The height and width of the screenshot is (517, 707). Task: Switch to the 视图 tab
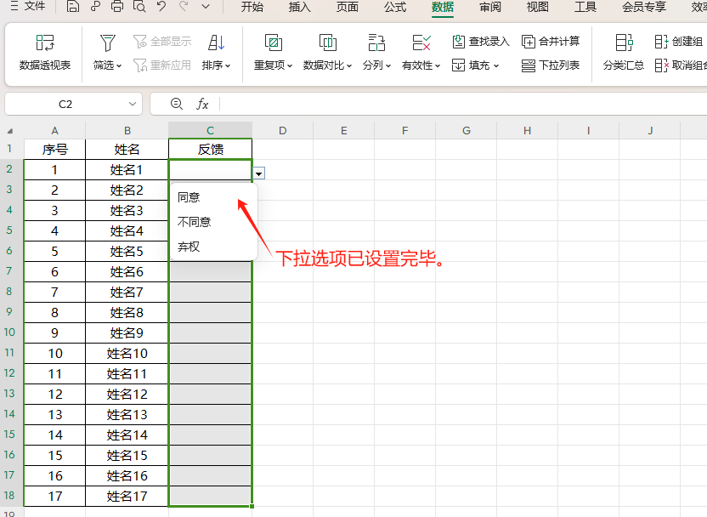coord(537,7)
